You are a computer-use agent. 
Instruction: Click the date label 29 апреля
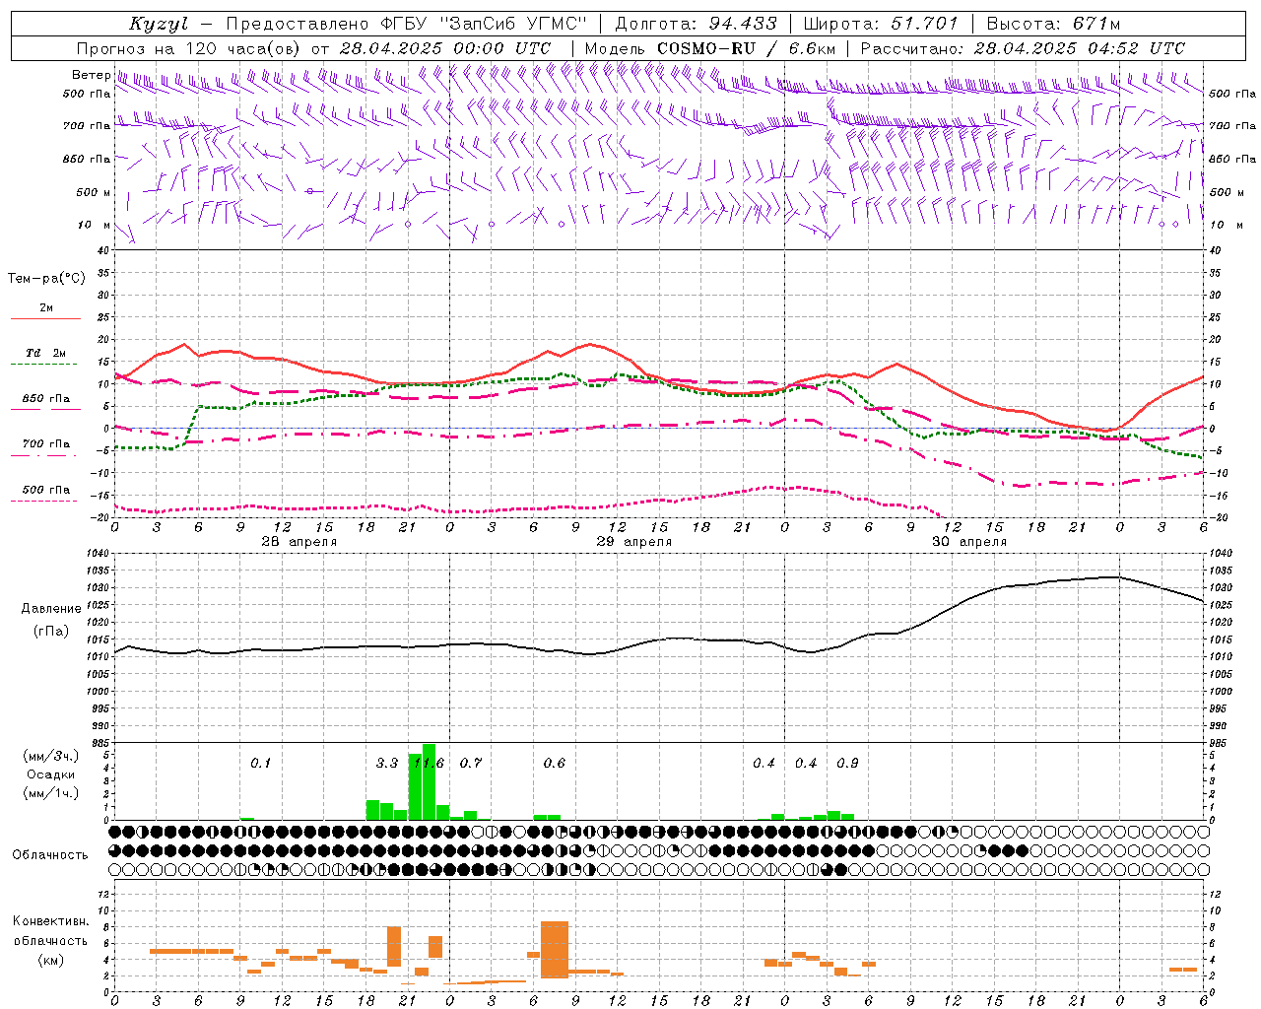click(634, 542)
